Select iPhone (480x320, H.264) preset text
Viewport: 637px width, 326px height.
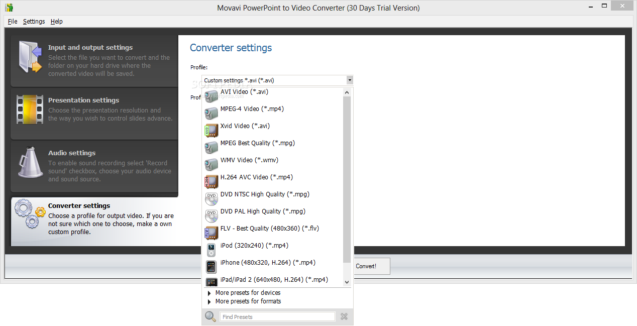268,263
